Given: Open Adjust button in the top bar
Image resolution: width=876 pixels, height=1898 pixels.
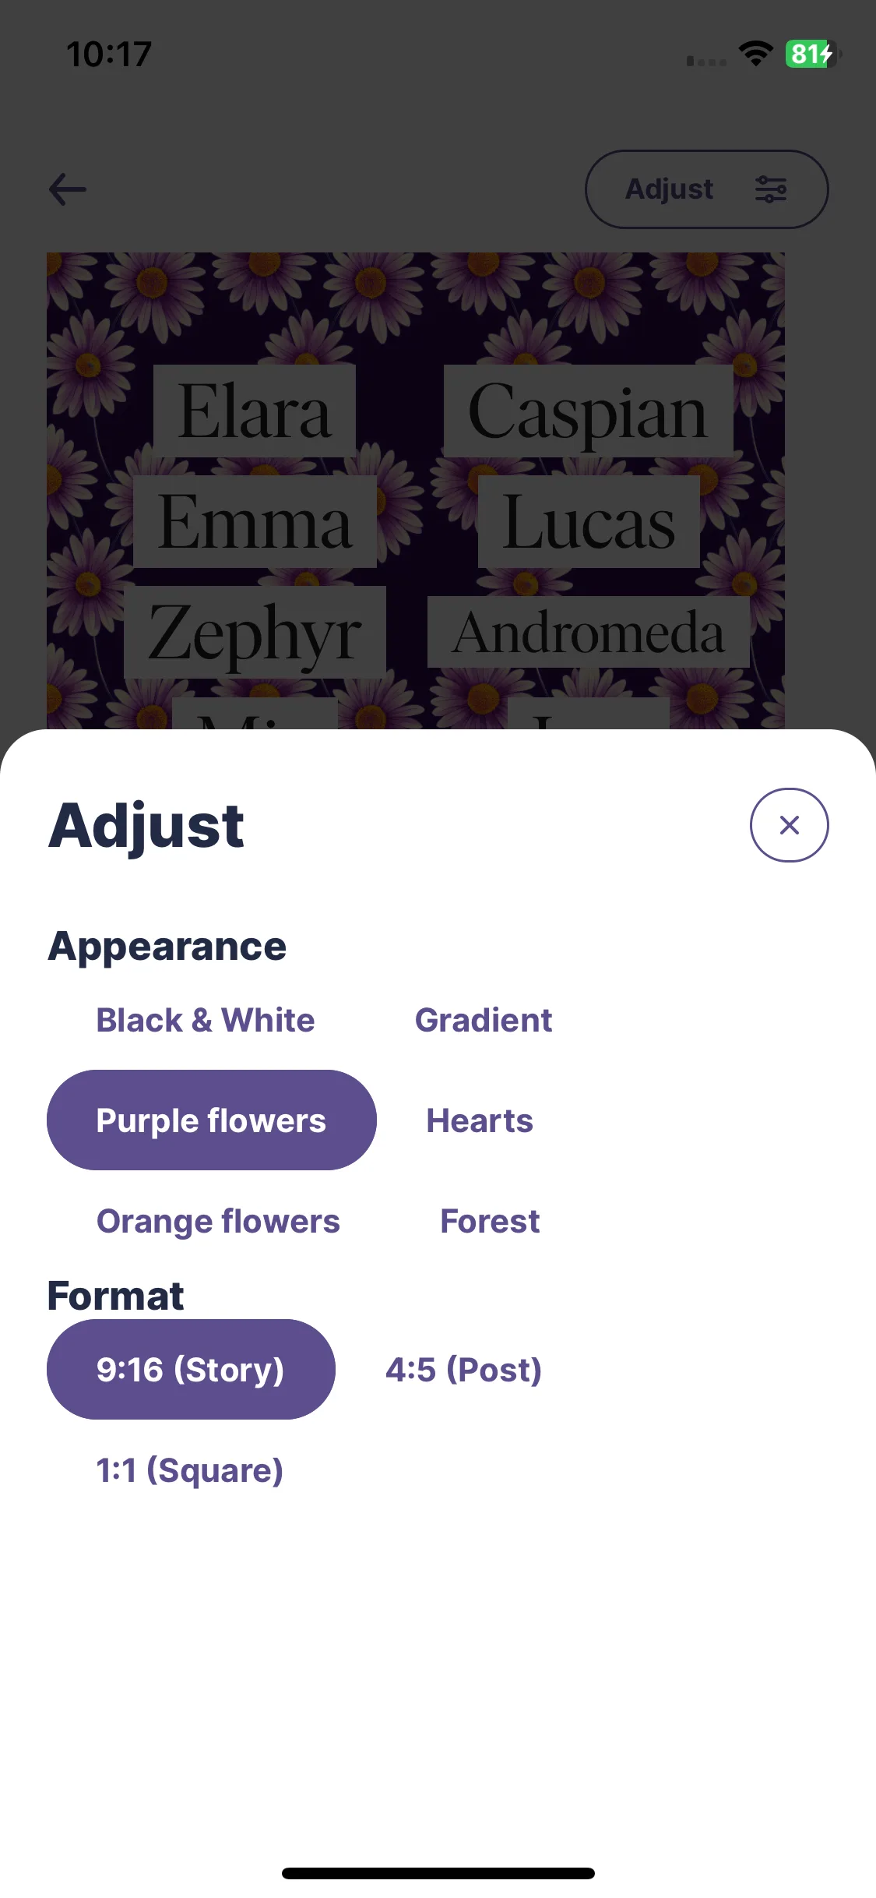Looking at the screenshot, I should [706, 189].
